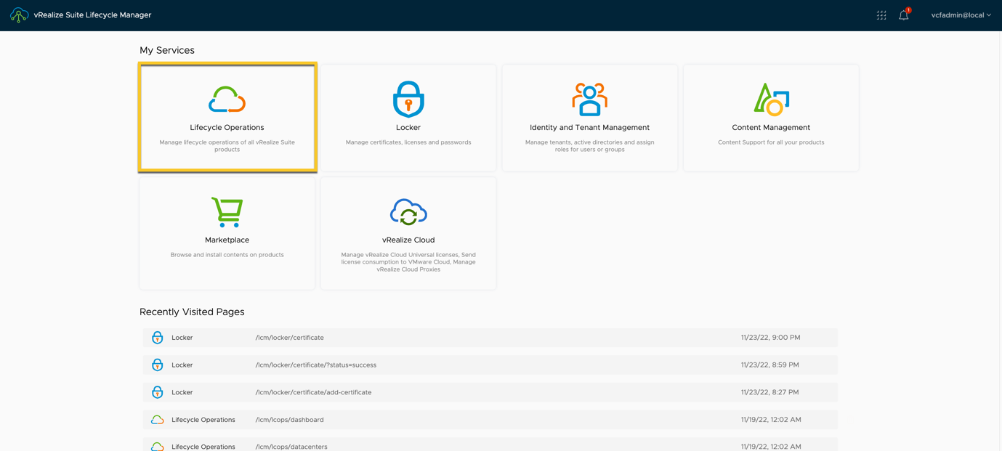Open the notifications bell icon

(904, 15)
